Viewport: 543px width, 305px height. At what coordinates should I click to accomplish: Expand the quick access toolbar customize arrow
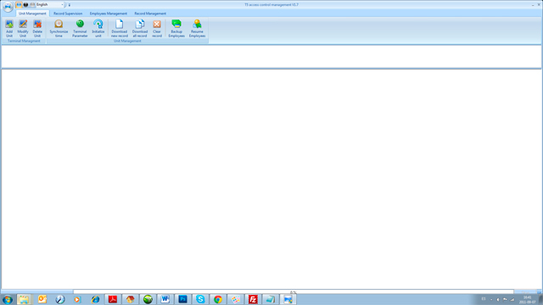click(x=70, y=5)
